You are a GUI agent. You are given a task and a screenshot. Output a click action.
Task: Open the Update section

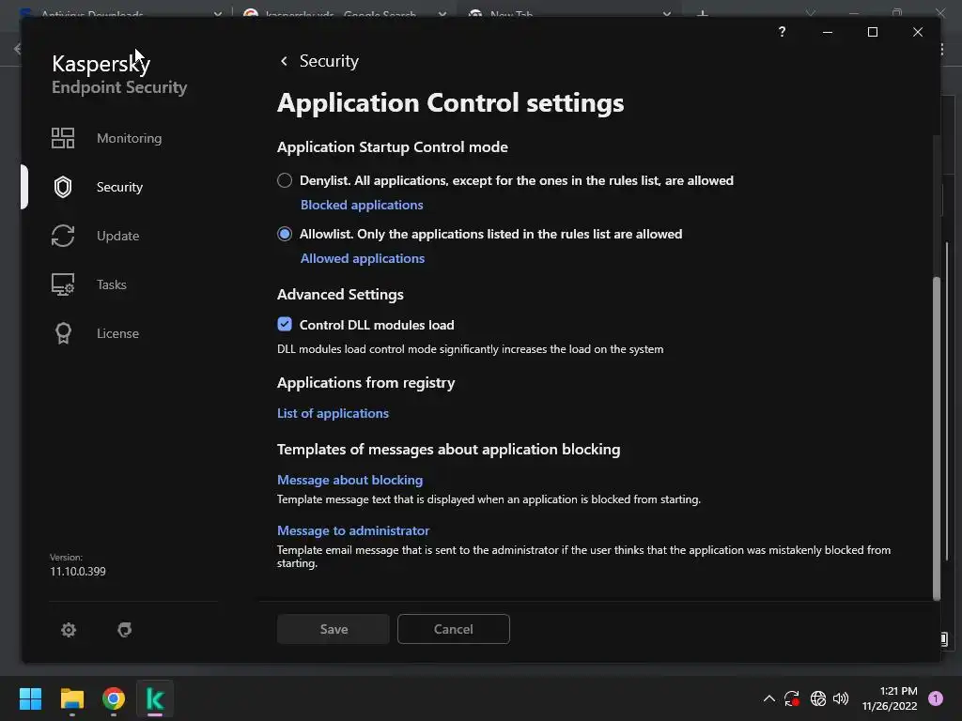point(117,236)
